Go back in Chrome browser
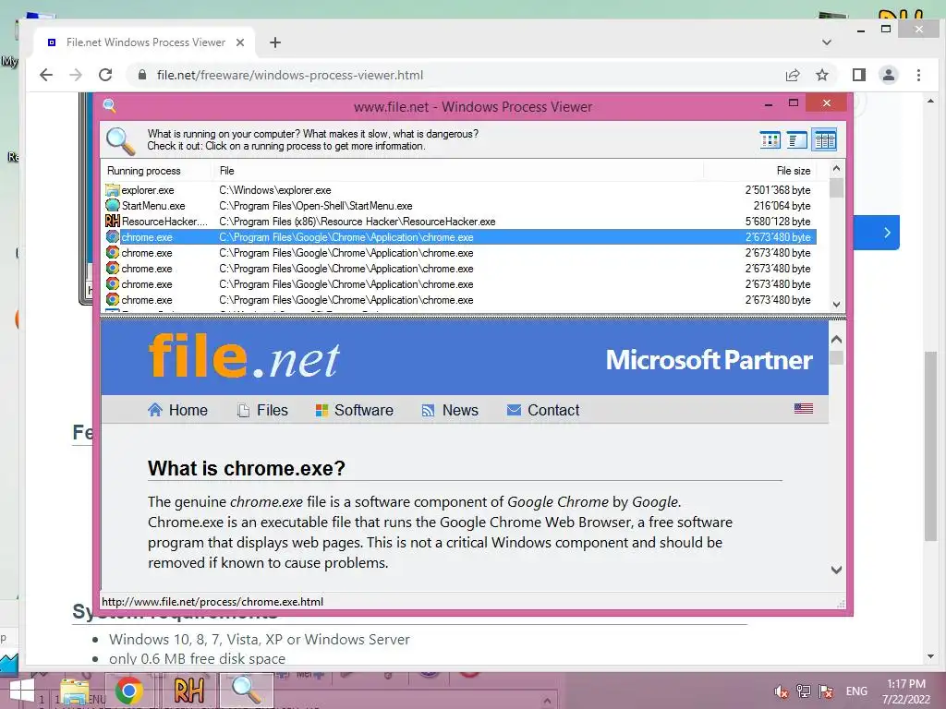The width and height of the screenshot is (946, 709). (x=46, y=75)
